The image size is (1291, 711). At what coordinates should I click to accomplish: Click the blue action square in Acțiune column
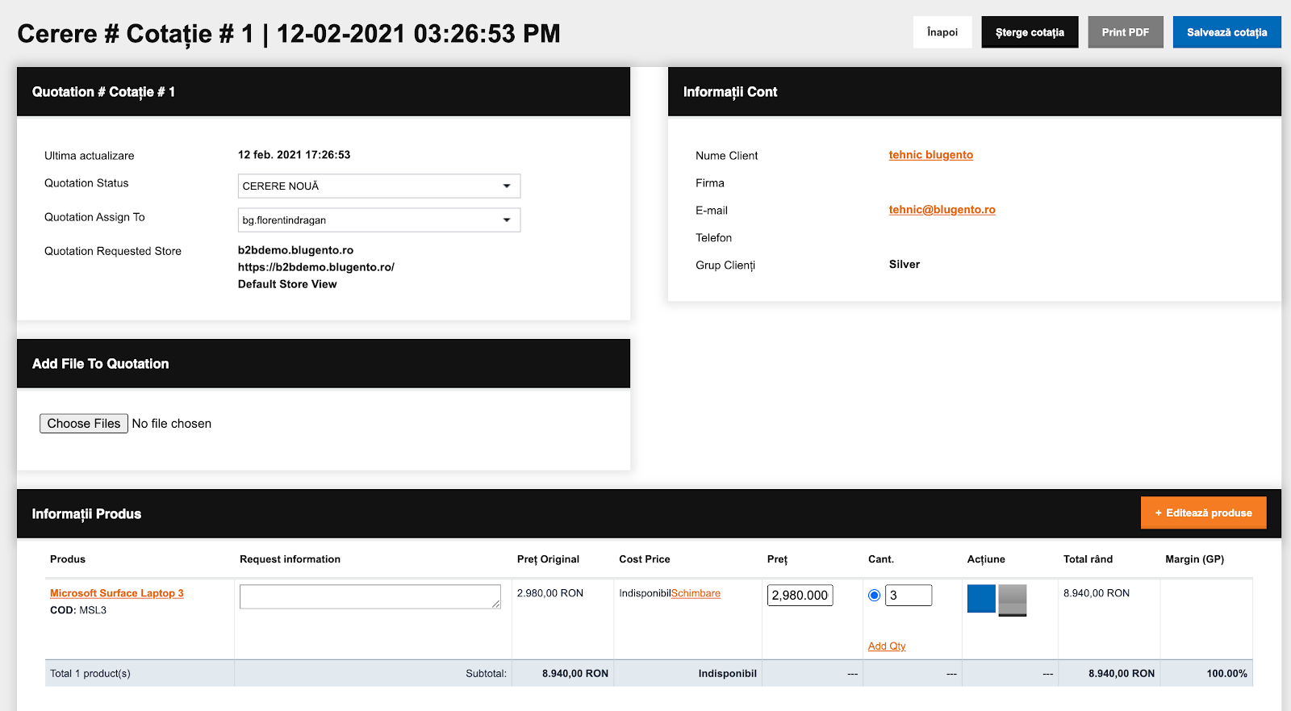pos(981,599)
